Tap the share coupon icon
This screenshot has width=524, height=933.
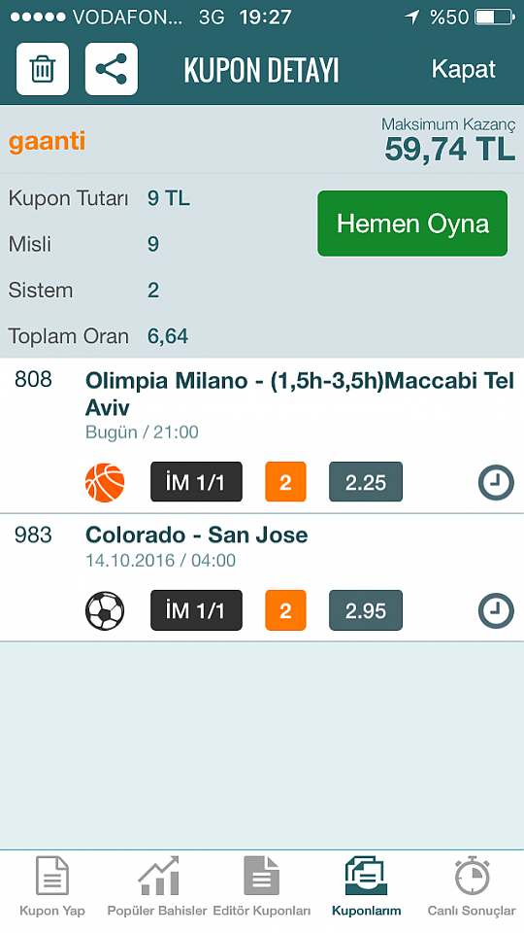(x=111, y=69)
